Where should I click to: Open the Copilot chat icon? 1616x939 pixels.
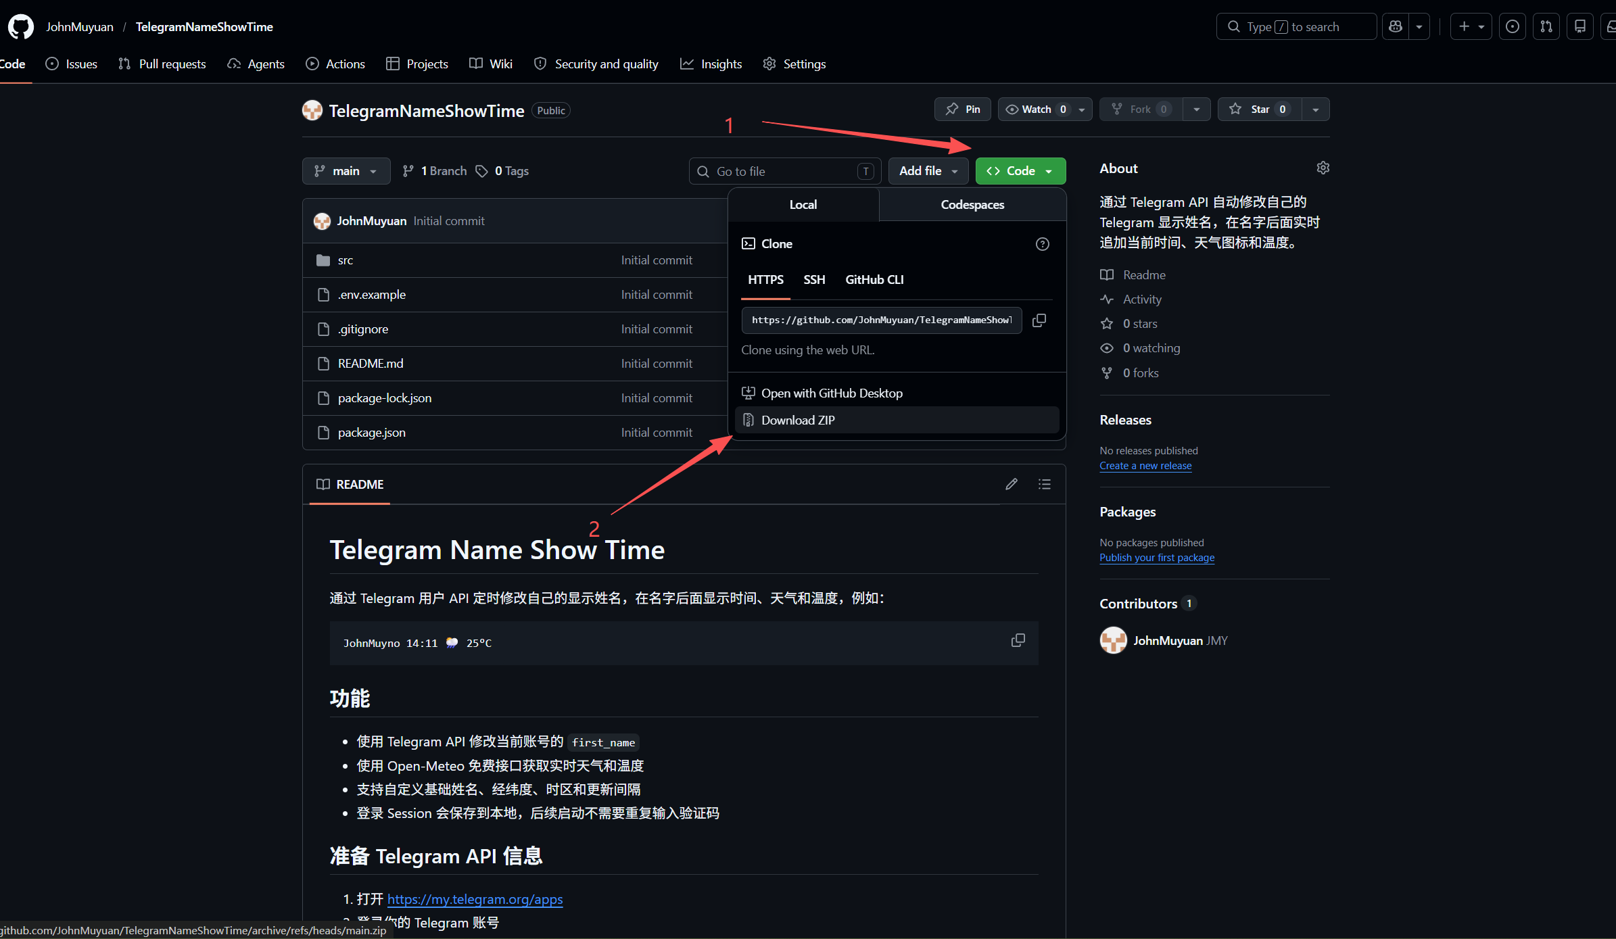pyautogui.click(x=1396, y=26)
